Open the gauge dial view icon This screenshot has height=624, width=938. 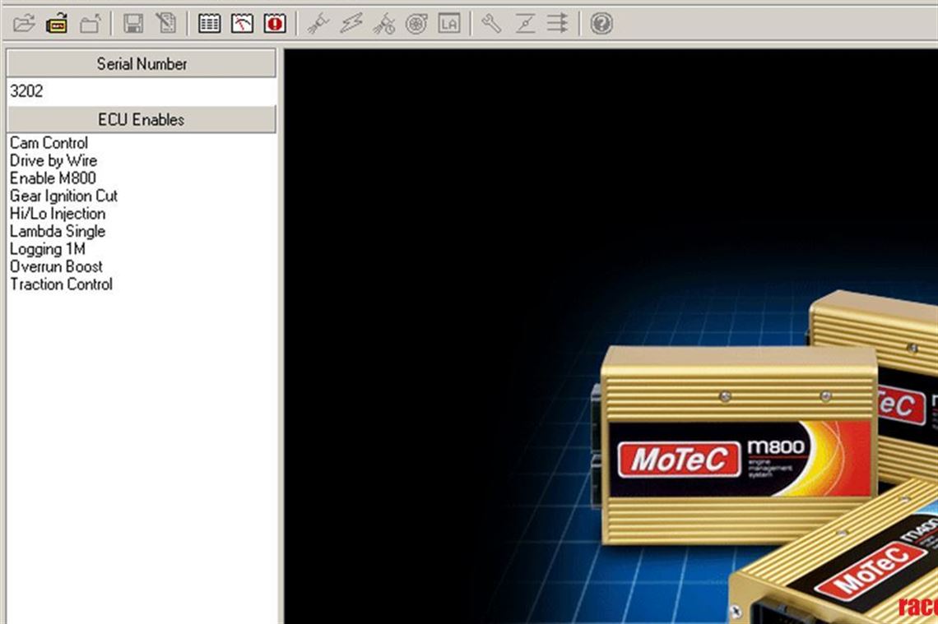click(x=242, y=24)
